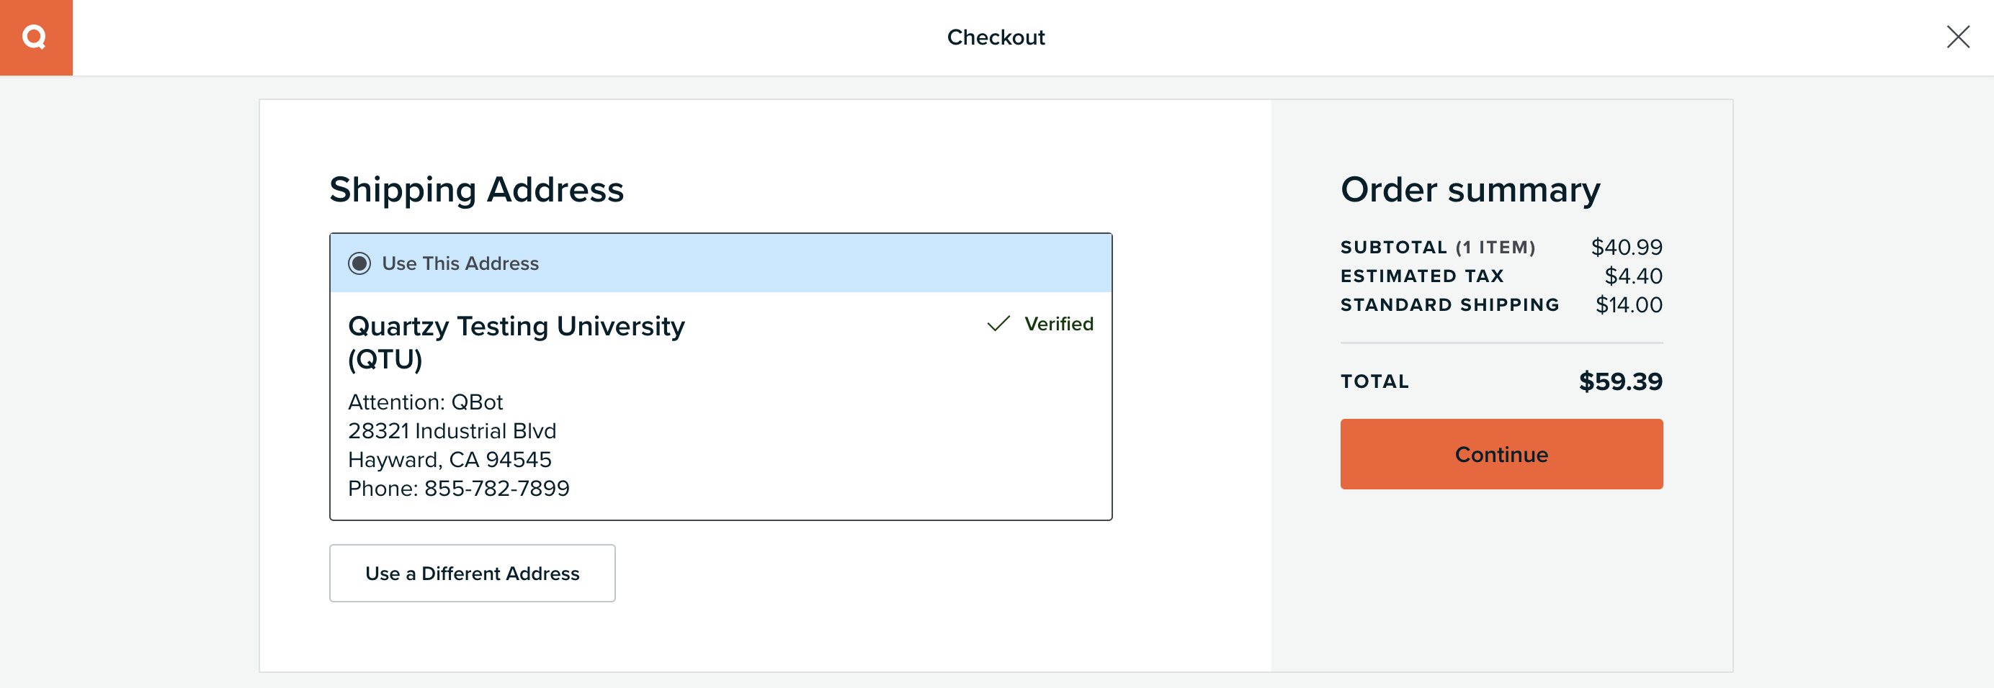Click the orange Continue button
The image size is (1994, 688).
coord(1501,454)
